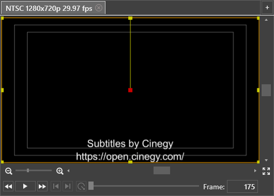The height and width of the screenshot is (196, 274).
Task: Start playback with the play button
Action: (x=25, y=186)
